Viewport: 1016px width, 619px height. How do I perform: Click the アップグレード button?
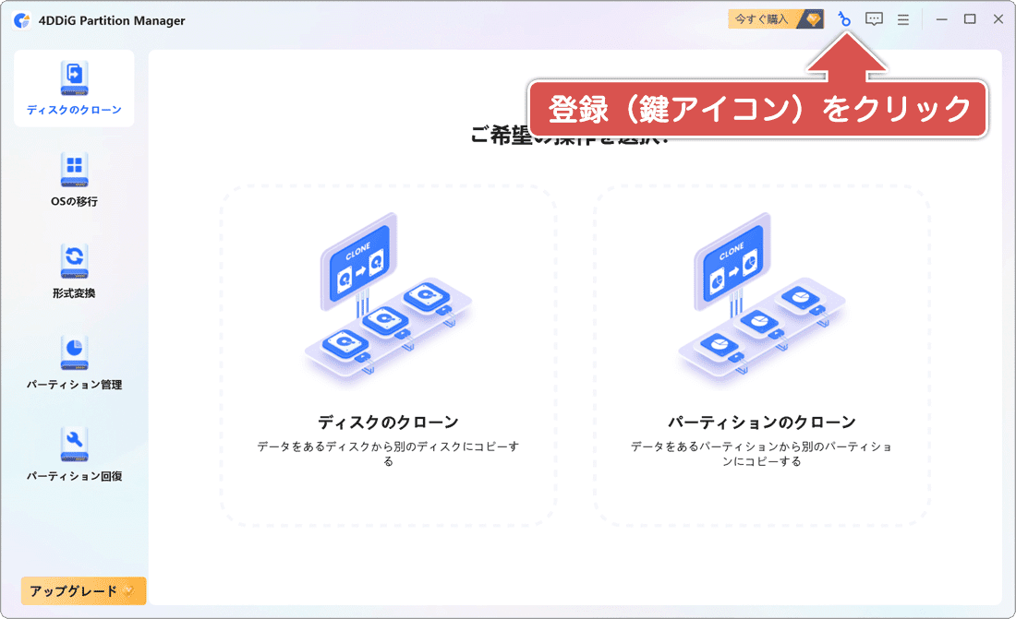[83, 590]
